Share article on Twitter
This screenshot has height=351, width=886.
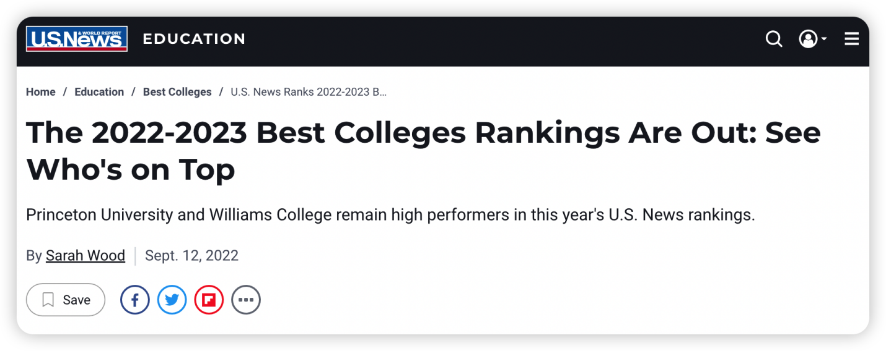pyautogui.click(x=172, y=300)
